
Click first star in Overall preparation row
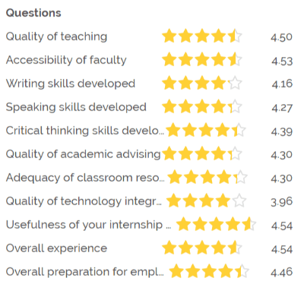(x=176, y=271)
